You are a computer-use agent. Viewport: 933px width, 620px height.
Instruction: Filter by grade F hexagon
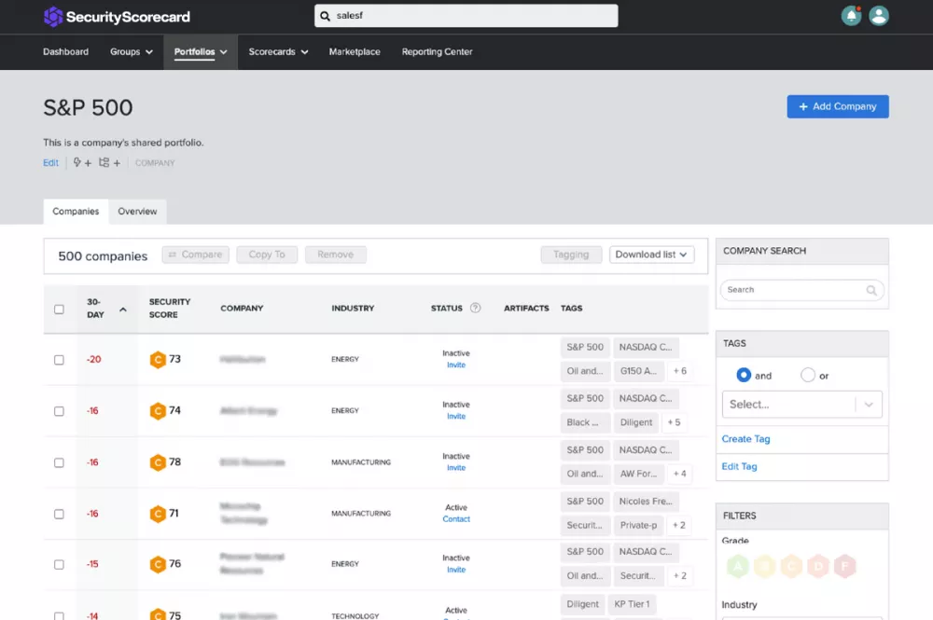click(x=845, y=567)
